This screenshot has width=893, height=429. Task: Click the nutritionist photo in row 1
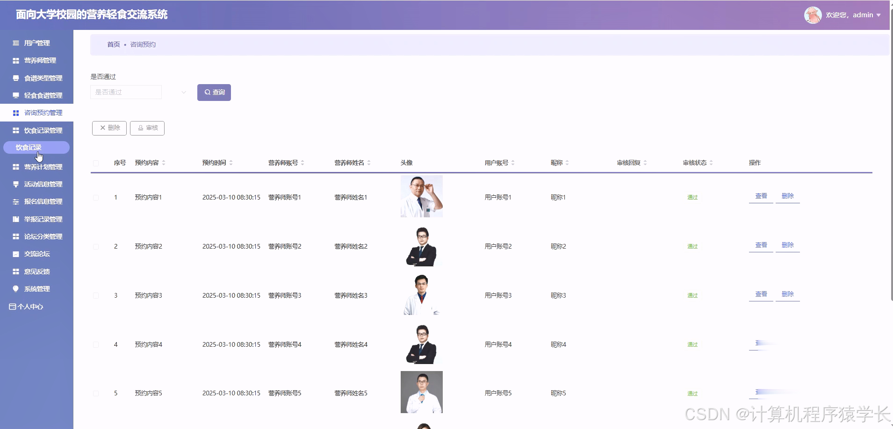422,196
